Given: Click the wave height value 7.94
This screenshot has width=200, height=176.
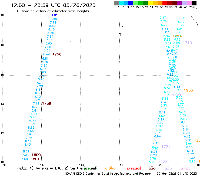Looking at the screenshot, I should coord(53,22).
